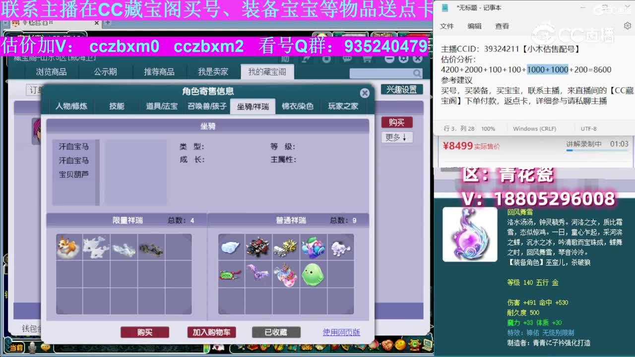Click the heart-shaped icon in bottom bar
Viewport: 635px width, 357px height.
tap(387, 344)
